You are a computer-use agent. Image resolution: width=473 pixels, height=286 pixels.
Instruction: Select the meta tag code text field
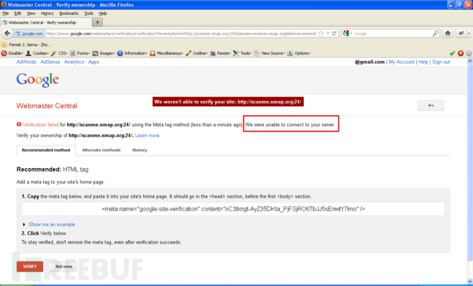233,209
